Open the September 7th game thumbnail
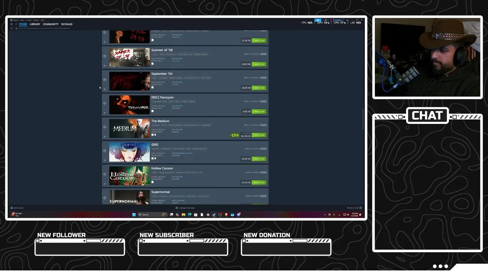This screenshot has width=488, height=275. [x=130, y=81]
